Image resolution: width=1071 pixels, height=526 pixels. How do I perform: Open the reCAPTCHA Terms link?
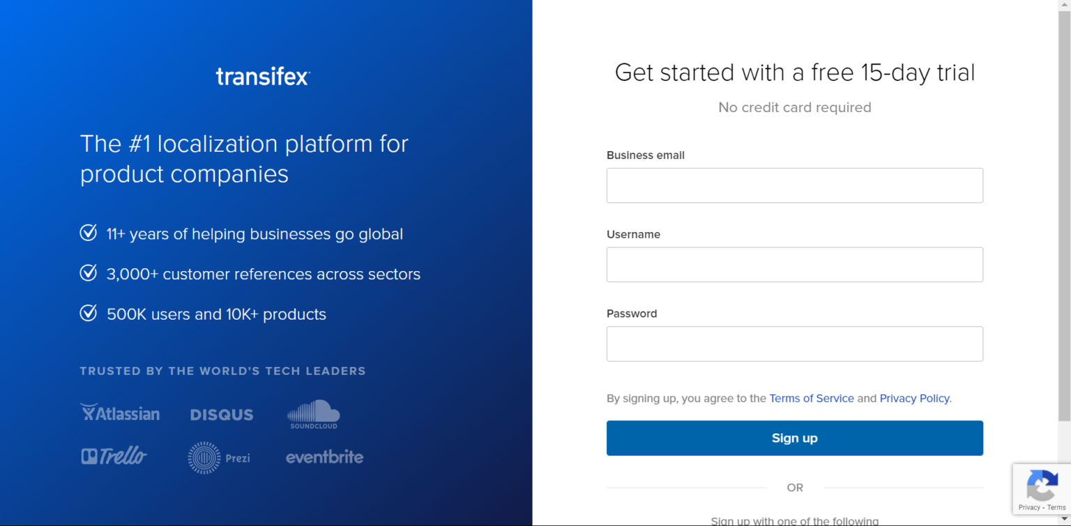1056,507
